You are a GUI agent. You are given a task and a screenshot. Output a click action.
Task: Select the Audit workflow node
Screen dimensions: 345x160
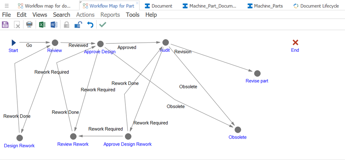point(165,42)
